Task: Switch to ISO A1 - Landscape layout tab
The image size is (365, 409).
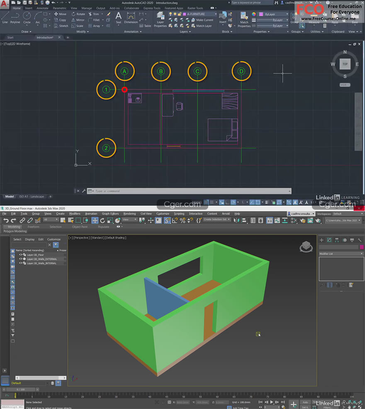Action: (x=32, y=197)
